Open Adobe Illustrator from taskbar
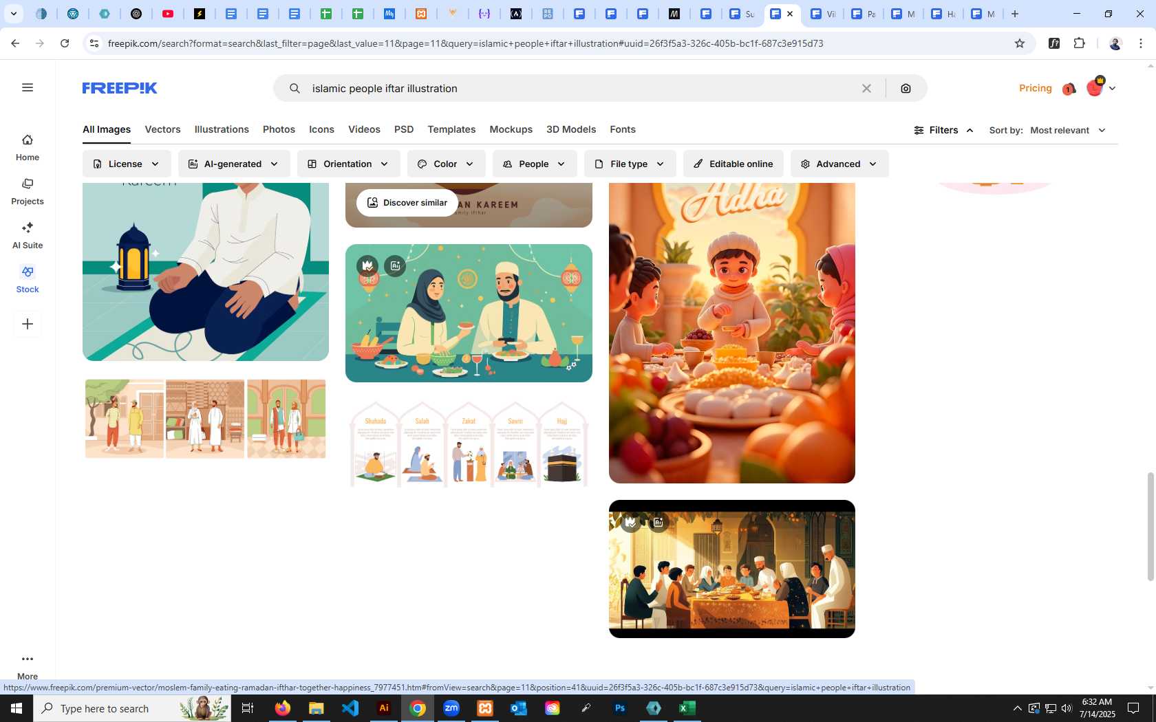The height and width of the screenshot is (722, 1156). pos(384,708)
